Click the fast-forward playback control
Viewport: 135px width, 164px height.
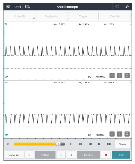[x=109, y=144]
